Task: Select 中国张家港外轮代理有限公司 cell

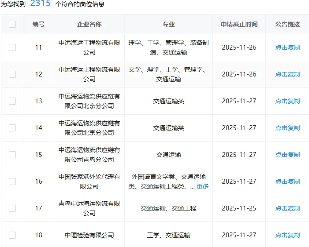Action: [x=89, y=182]
